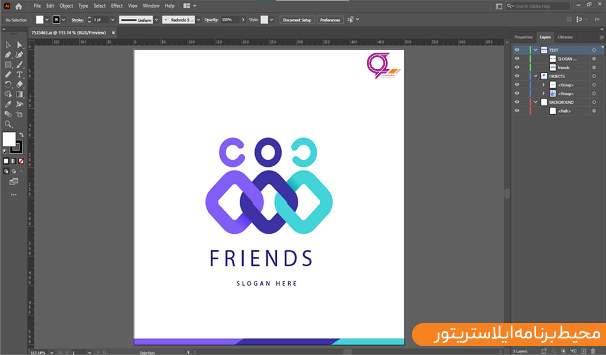This screenshot has height=355, width=606.
Task: Switch to the Properties tab
Action: [x=523, y=37]
